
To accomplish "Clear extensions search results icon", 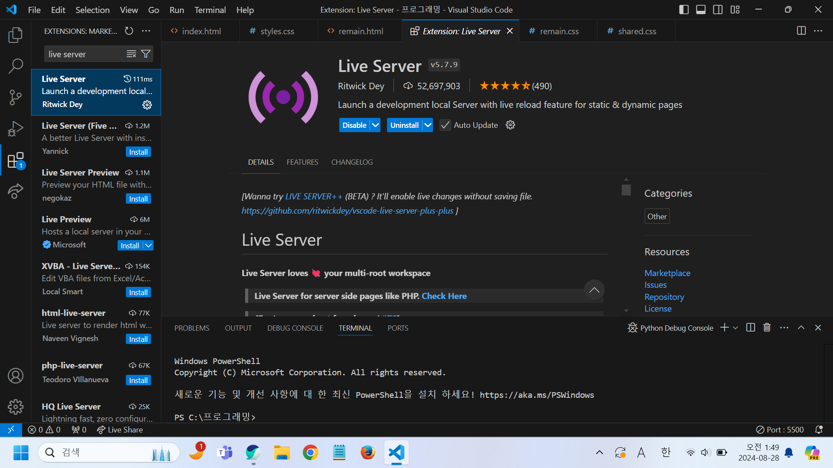I will coord(131,54).
